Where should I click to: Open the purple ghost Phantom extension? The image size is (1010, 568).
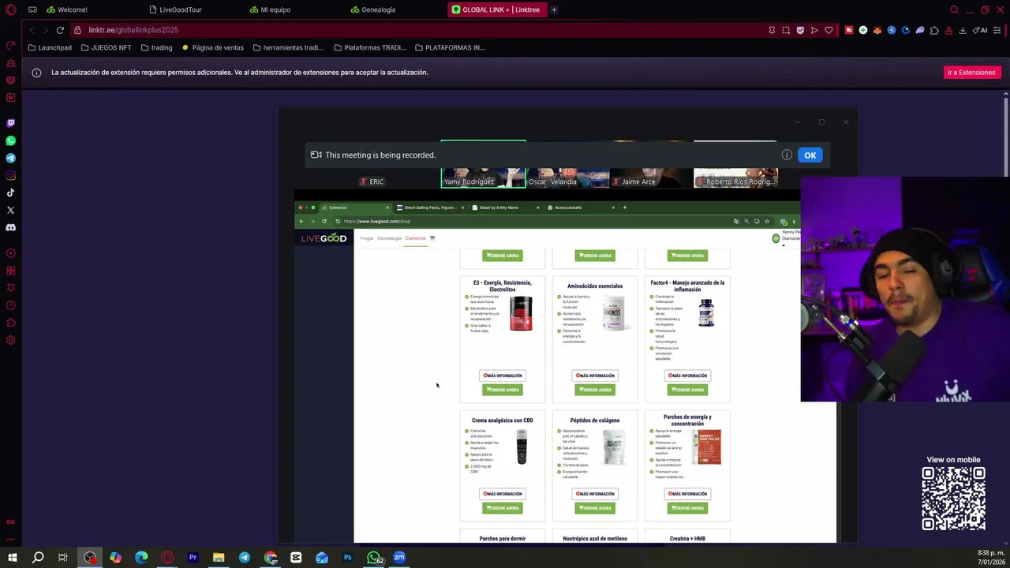pyautogui.click(x=920, y=30)
